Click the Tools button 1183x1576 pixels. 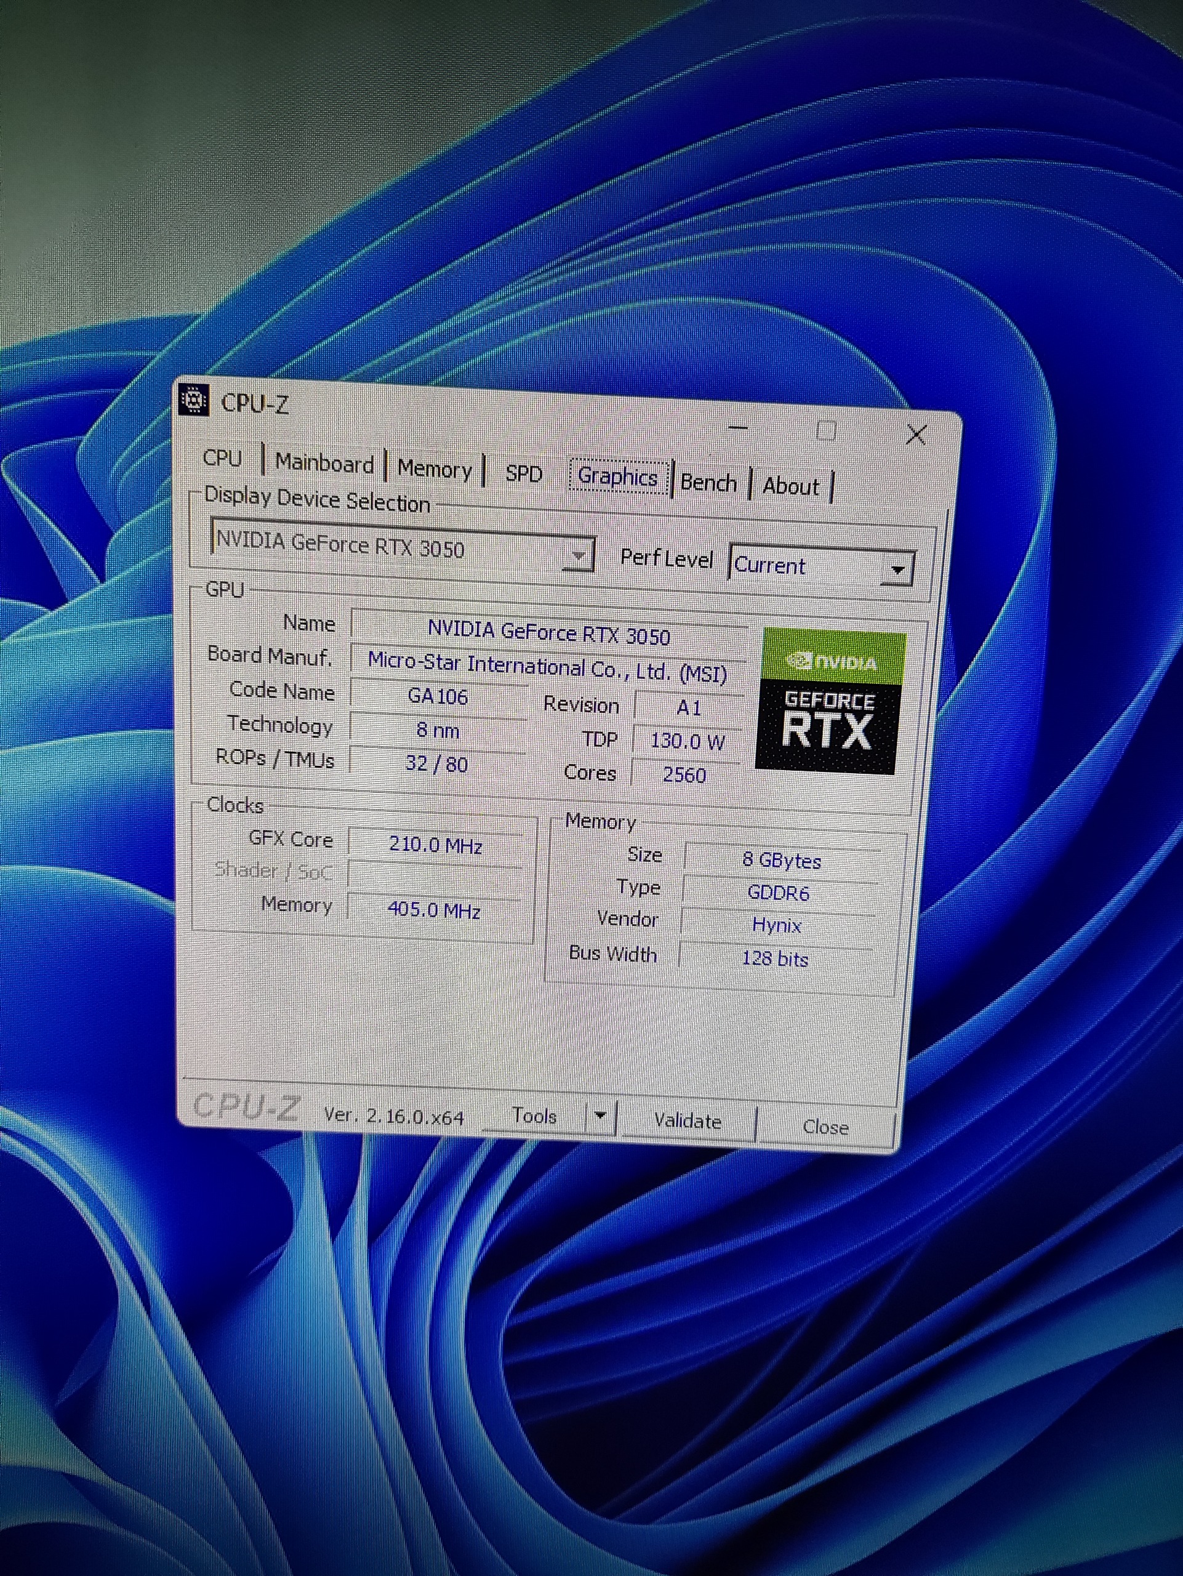click(534, 1115)
